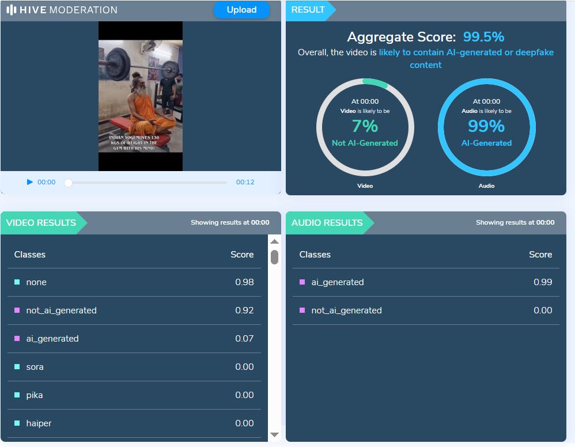This screenshot has width=575, height=447.
Task: Click the 'none' class color marker
Action: coord(17,282)
